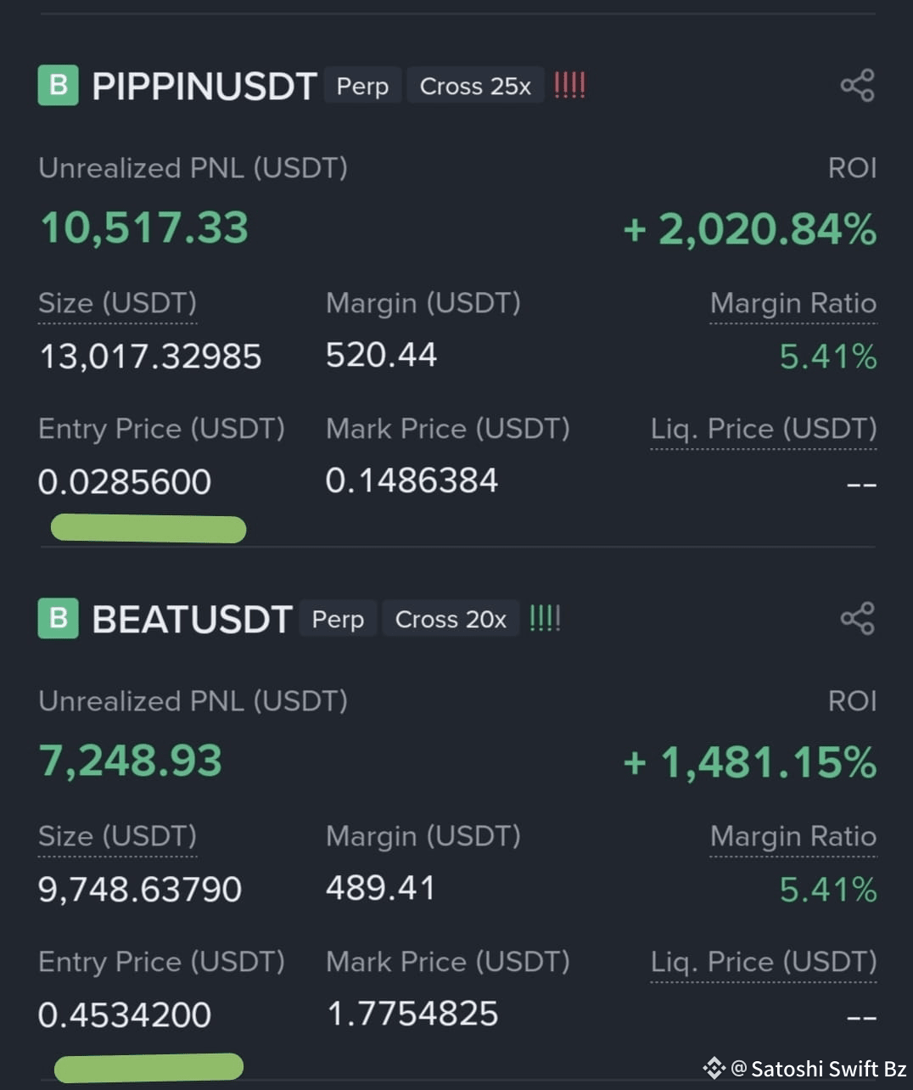
Task: Tap the green B icon beside BEATUSDT
Action: pos(59,619)
